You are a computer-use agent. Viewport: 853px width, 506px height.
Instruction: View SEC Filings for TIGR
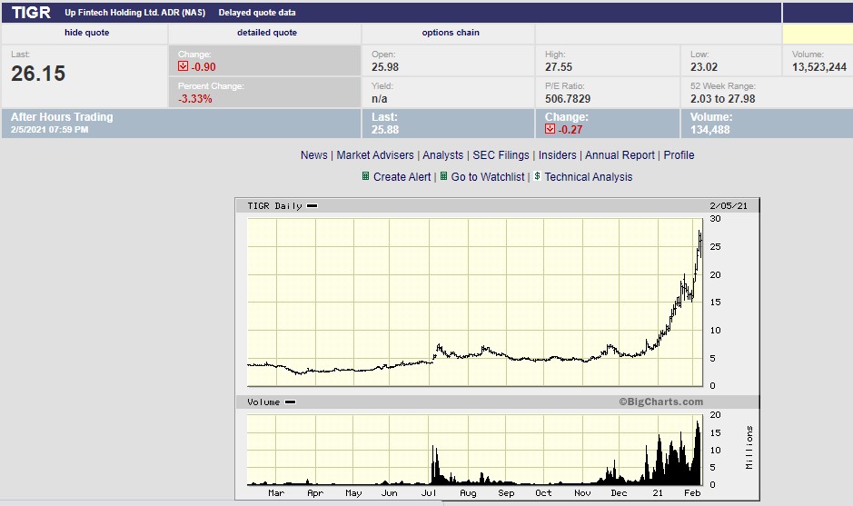point(501,155)
